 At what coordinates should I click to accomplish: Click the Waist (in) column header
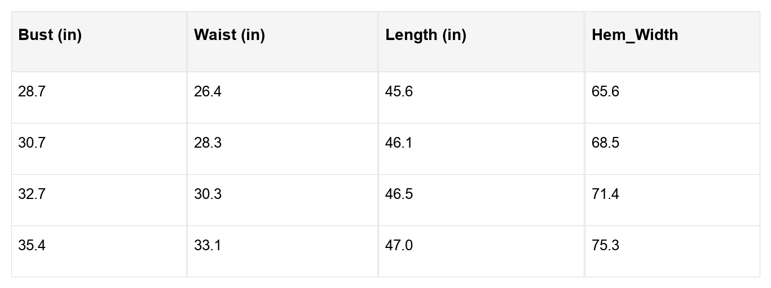(x=230, y=35)
